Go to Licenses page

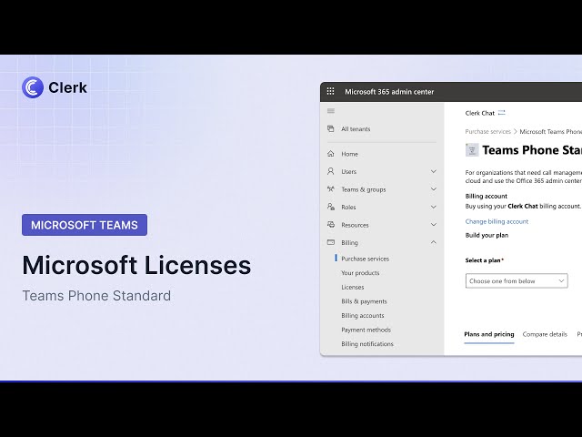click(352, 287)
